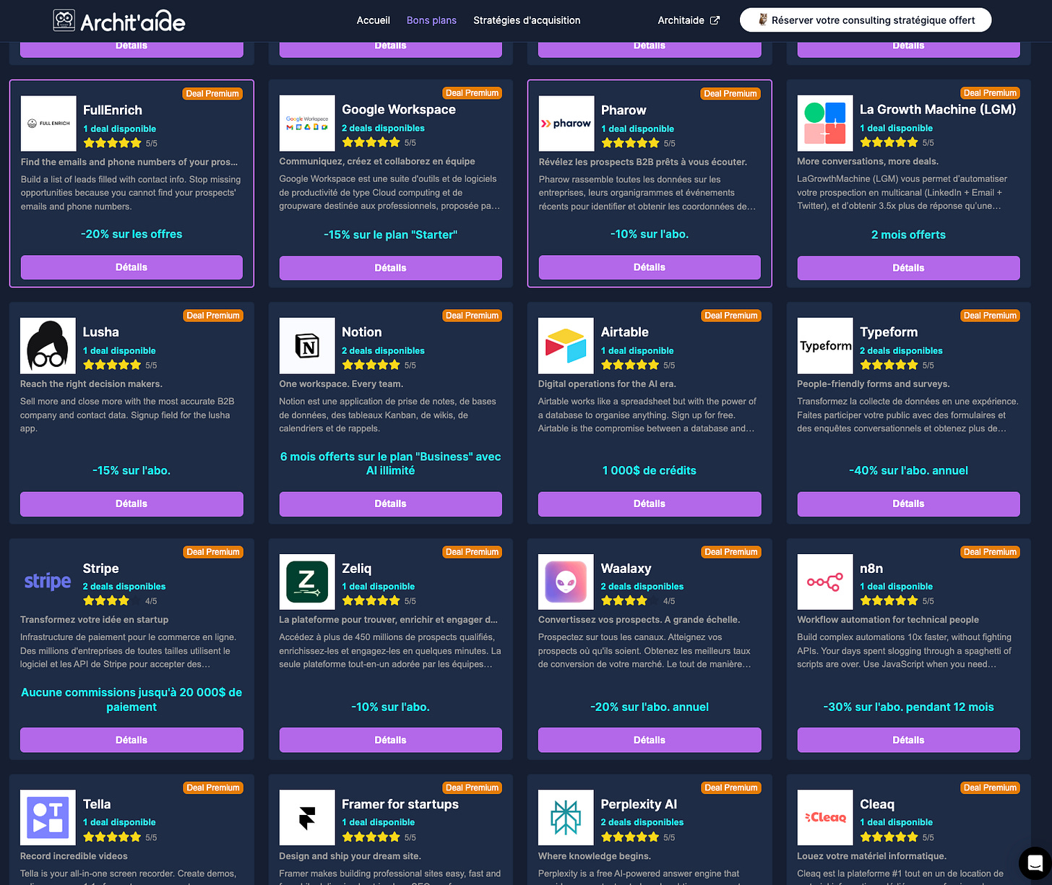The width and height of the screenshot is (1052, 885).
Task: Go to Accueil page
Action: [373, 20]
